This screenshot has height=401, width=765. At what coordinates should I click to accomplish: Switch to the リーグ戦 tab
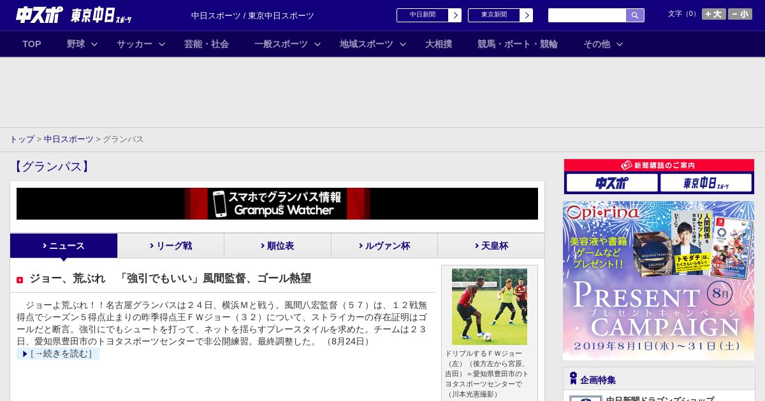171,246
